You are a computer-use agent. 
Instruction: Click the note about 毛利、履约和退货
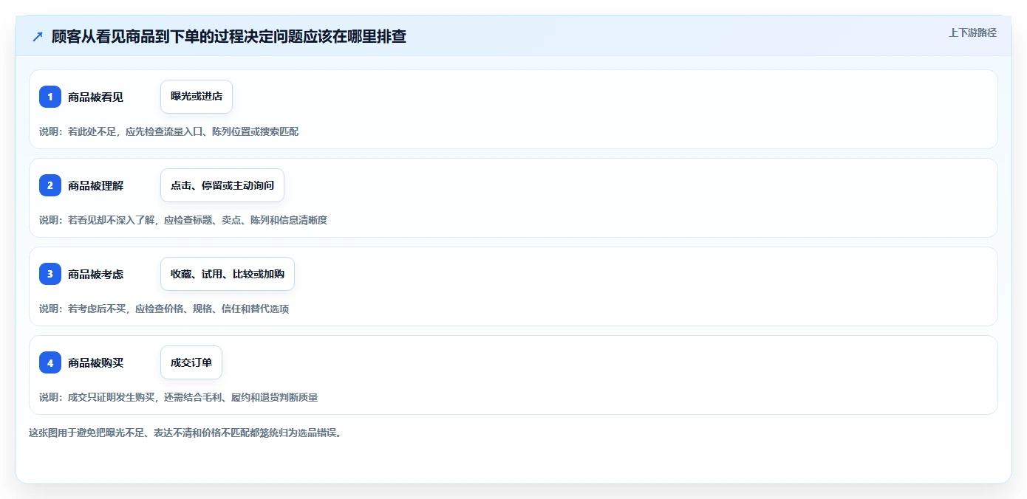(x=179, y=397)
